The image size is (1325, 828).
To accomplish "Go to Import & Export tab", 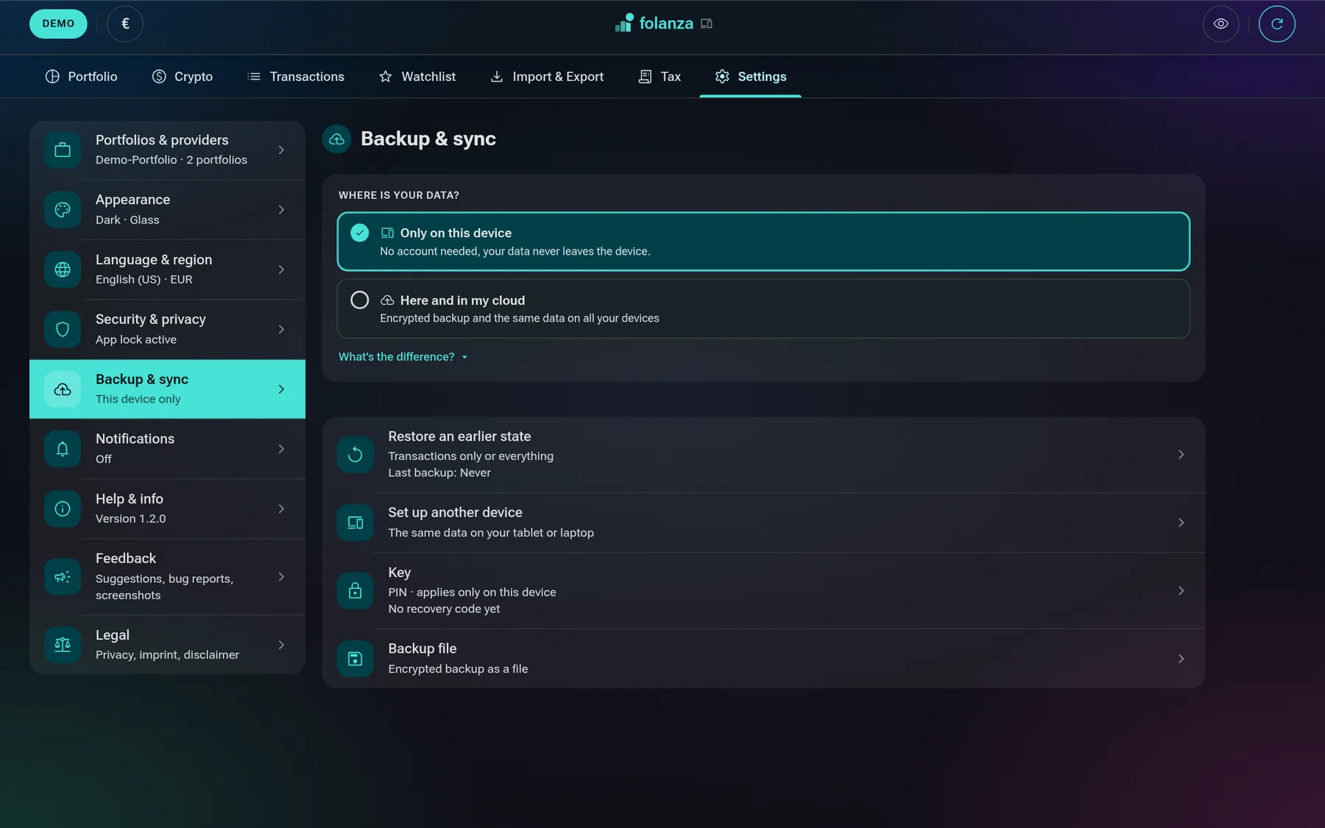I will (x=547, y=77).
